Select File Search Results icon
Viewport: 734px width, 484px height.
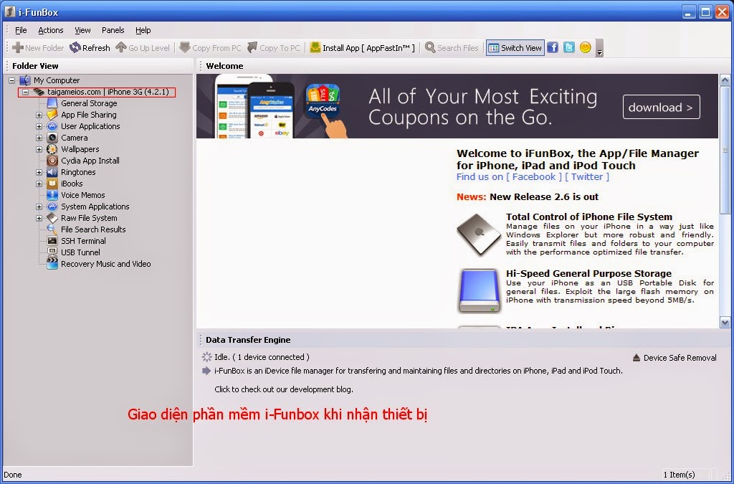tap(52, 229)
